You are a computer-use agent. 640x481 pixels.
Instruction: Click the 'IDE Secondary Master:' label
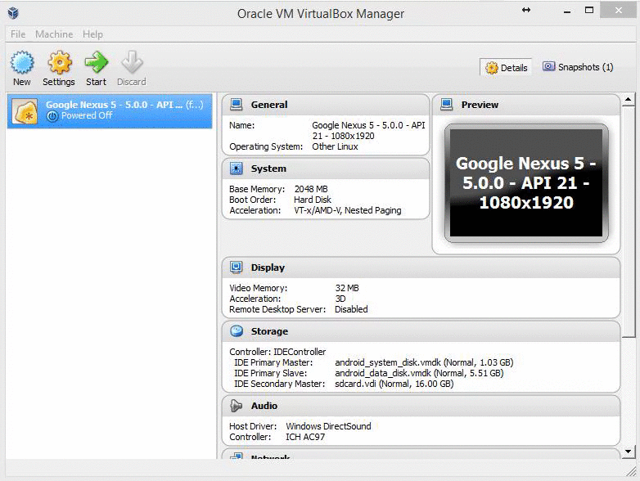pos(279,384)
